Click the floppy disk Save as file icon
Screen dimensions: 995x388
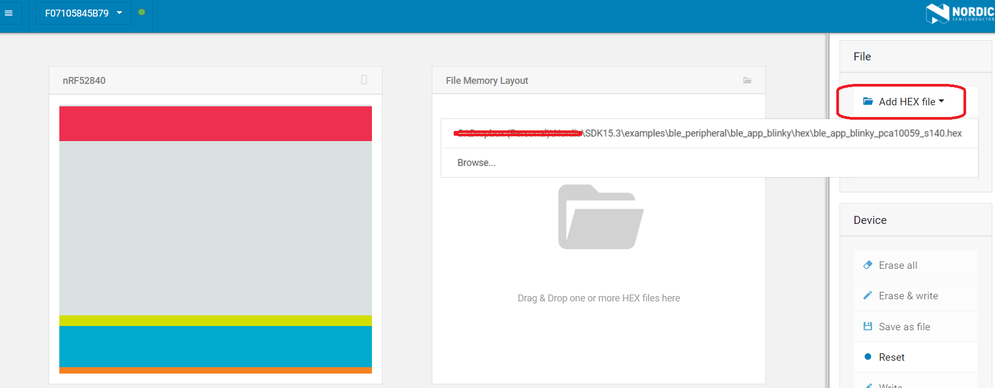tap(868, 327)
